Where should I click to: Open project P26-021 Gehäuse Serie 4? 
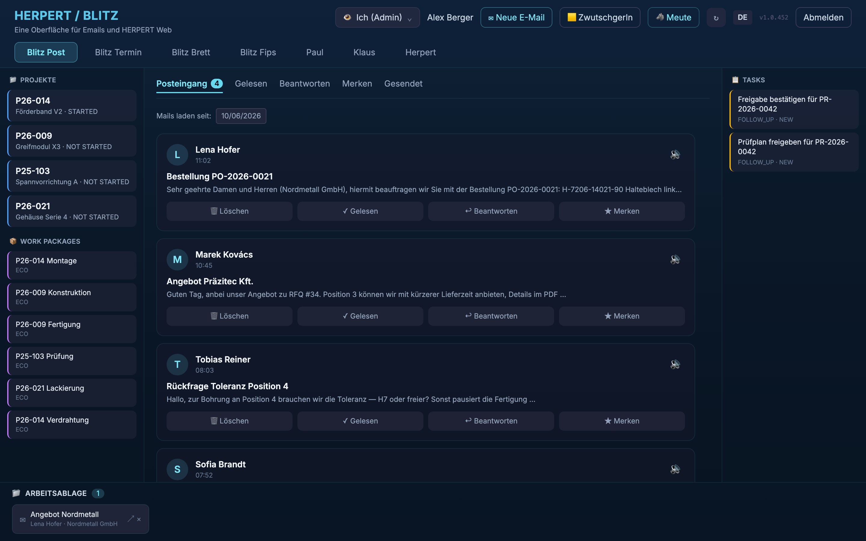(x=72, y=211)
